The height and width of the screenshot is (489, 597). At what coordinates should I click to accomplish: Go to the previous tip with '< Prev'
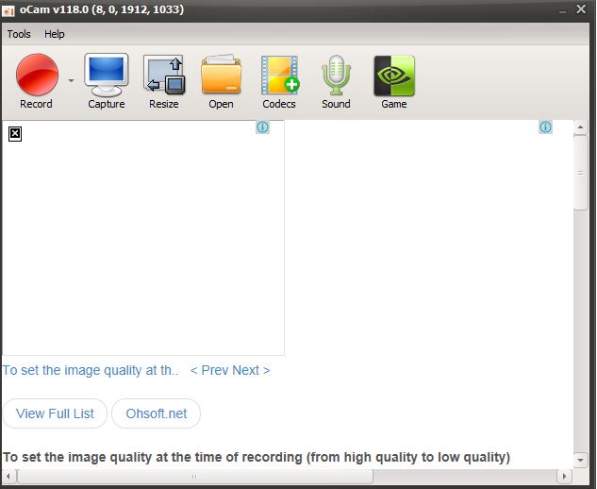click(x=209, y=370)
